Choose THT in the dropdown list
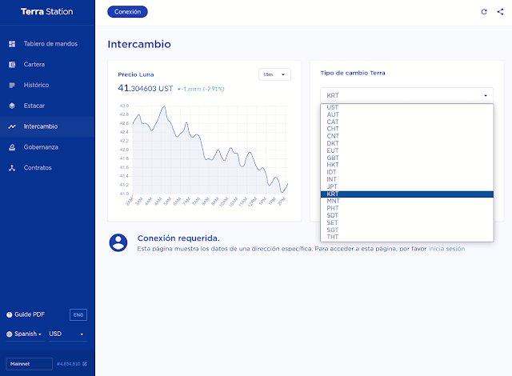 point(407,237)
